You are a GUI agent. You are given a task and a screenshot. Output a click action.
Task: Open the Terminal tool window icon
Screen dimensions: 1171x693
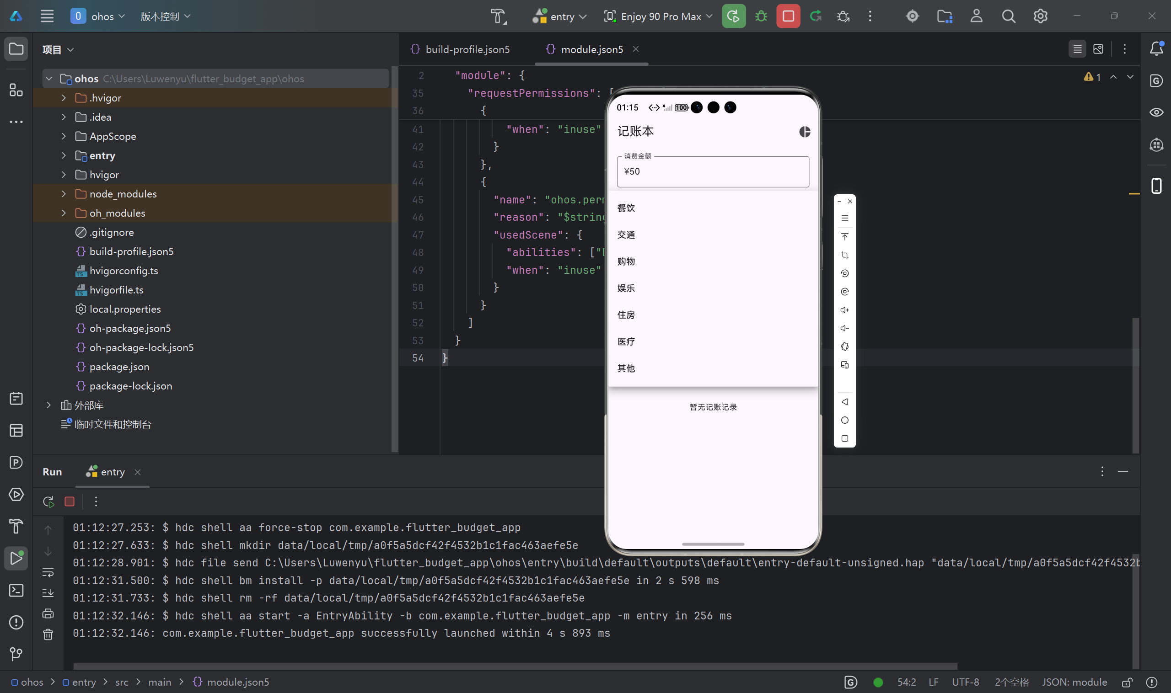(x=16, y=590)
